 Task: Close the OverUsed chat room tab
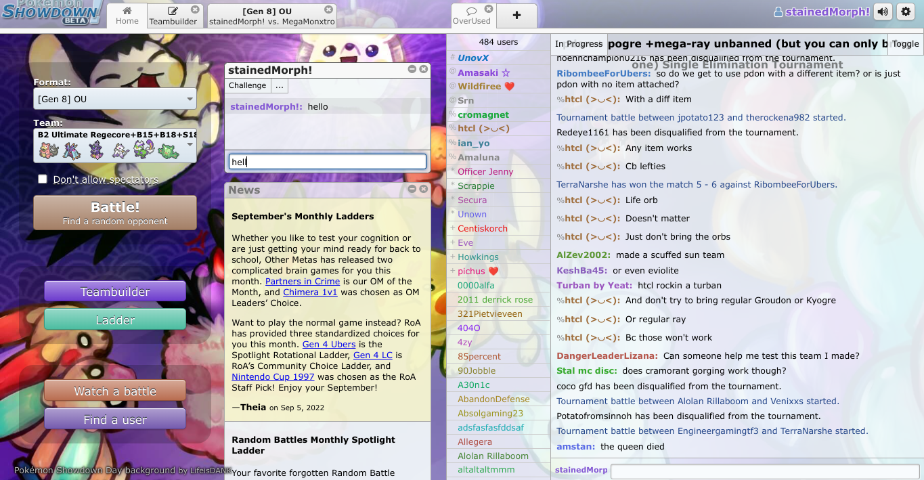(487, 9)
